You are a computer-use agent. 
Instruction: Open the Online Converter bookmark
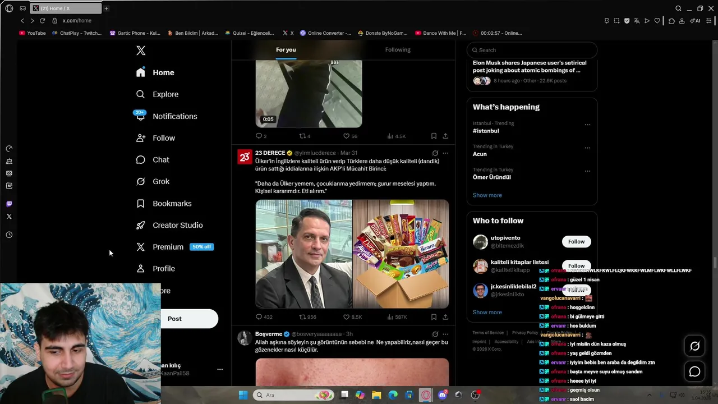point(325,33)
